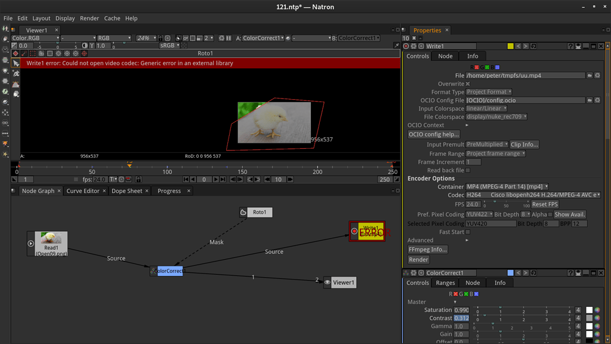Open the Render menu
Image resolution: width=611 pixels, height=344 pixels.
90,18
